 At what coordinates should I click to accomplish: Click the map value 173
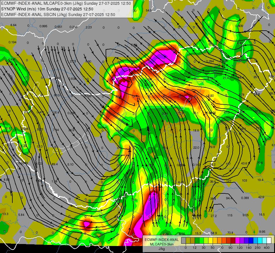pyautogui.click(x=258, y=128)
